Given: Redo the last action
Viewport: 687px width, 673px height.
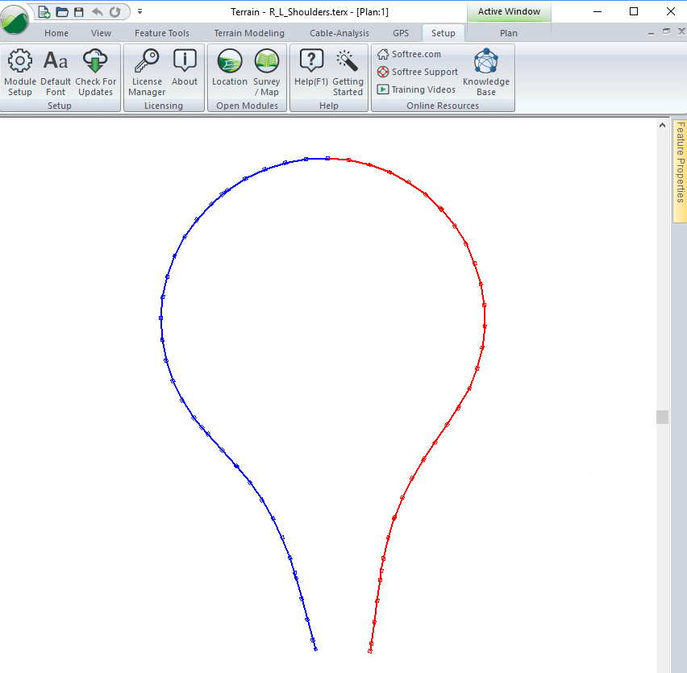Looking at the screenshot, I should (x=114, y=12).
